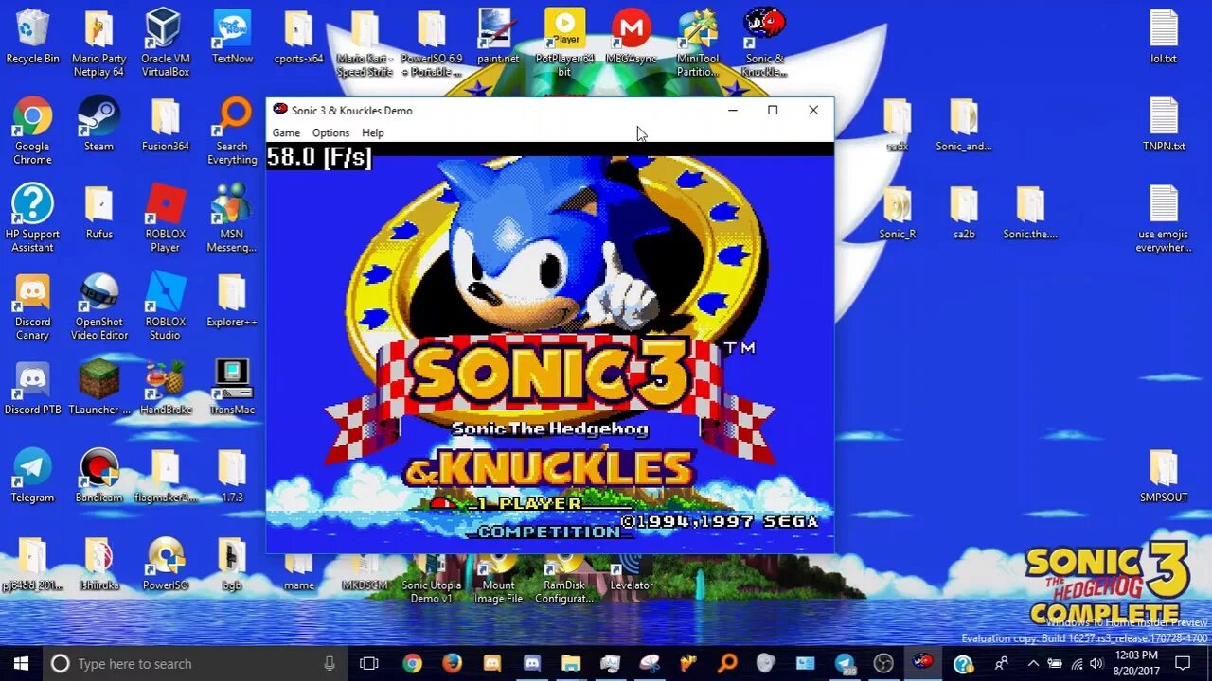The width and height of the screenshot is (1212, 681).
Task: Launch ROBLOX Player shortcut
Action: [x=165, y=219]
